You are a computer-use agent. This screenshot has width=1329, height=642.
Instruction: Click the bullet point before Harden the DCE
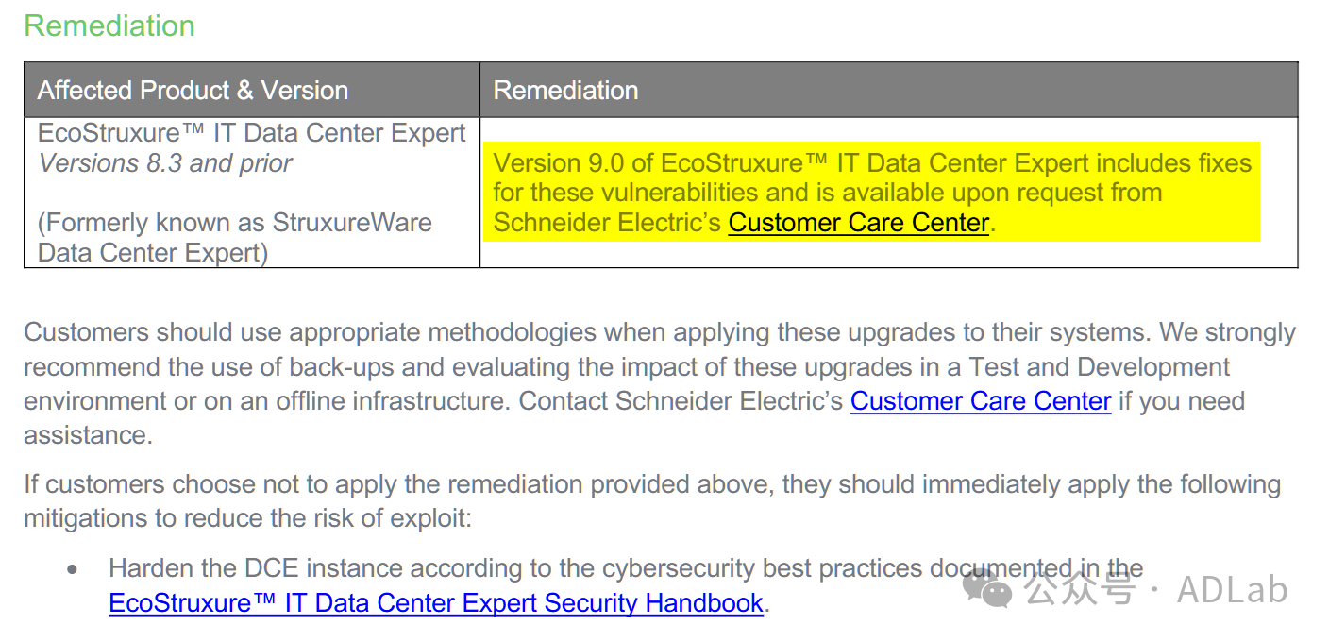point(73,569)
